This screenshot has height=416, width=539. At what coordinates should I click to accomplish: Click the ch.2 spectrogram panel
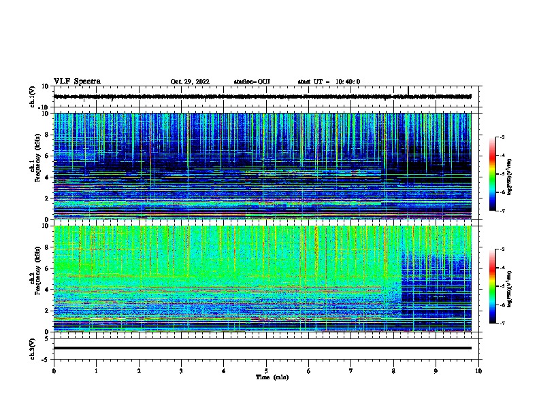coord(263,279)
